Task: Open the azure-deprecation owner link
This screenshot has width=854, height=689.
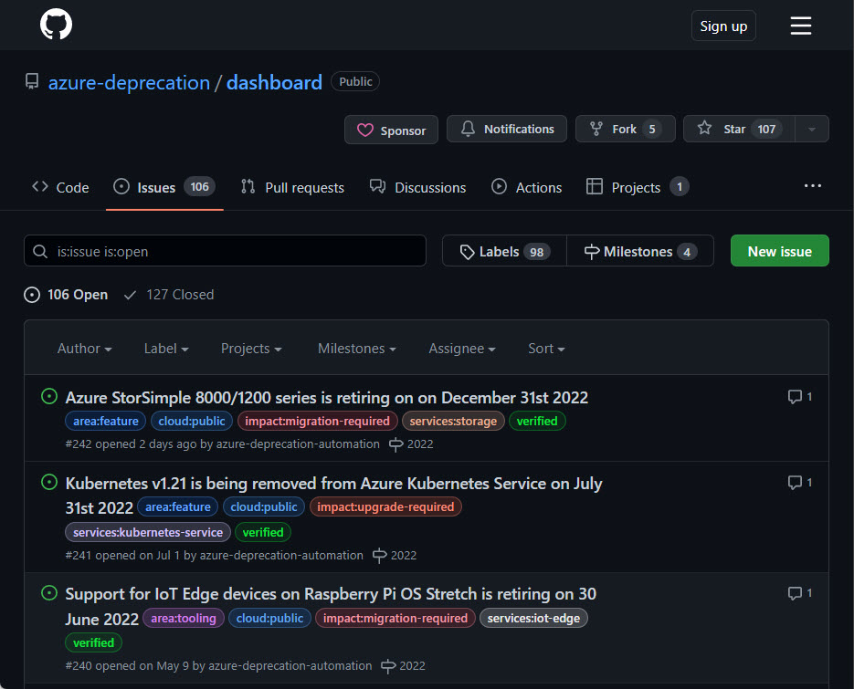Action: click(129, 83)
